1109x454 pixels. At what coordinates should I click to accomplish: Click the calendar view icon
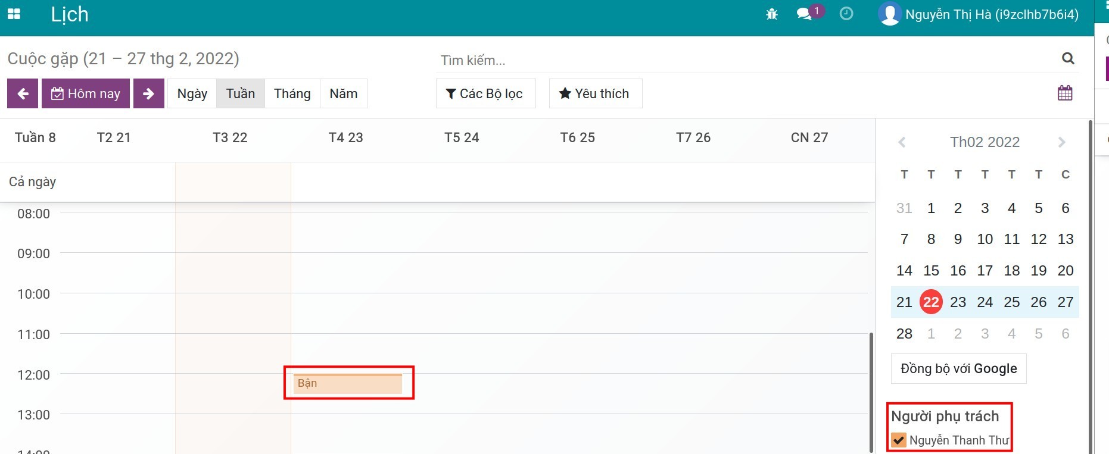(x=1065, y=93)
